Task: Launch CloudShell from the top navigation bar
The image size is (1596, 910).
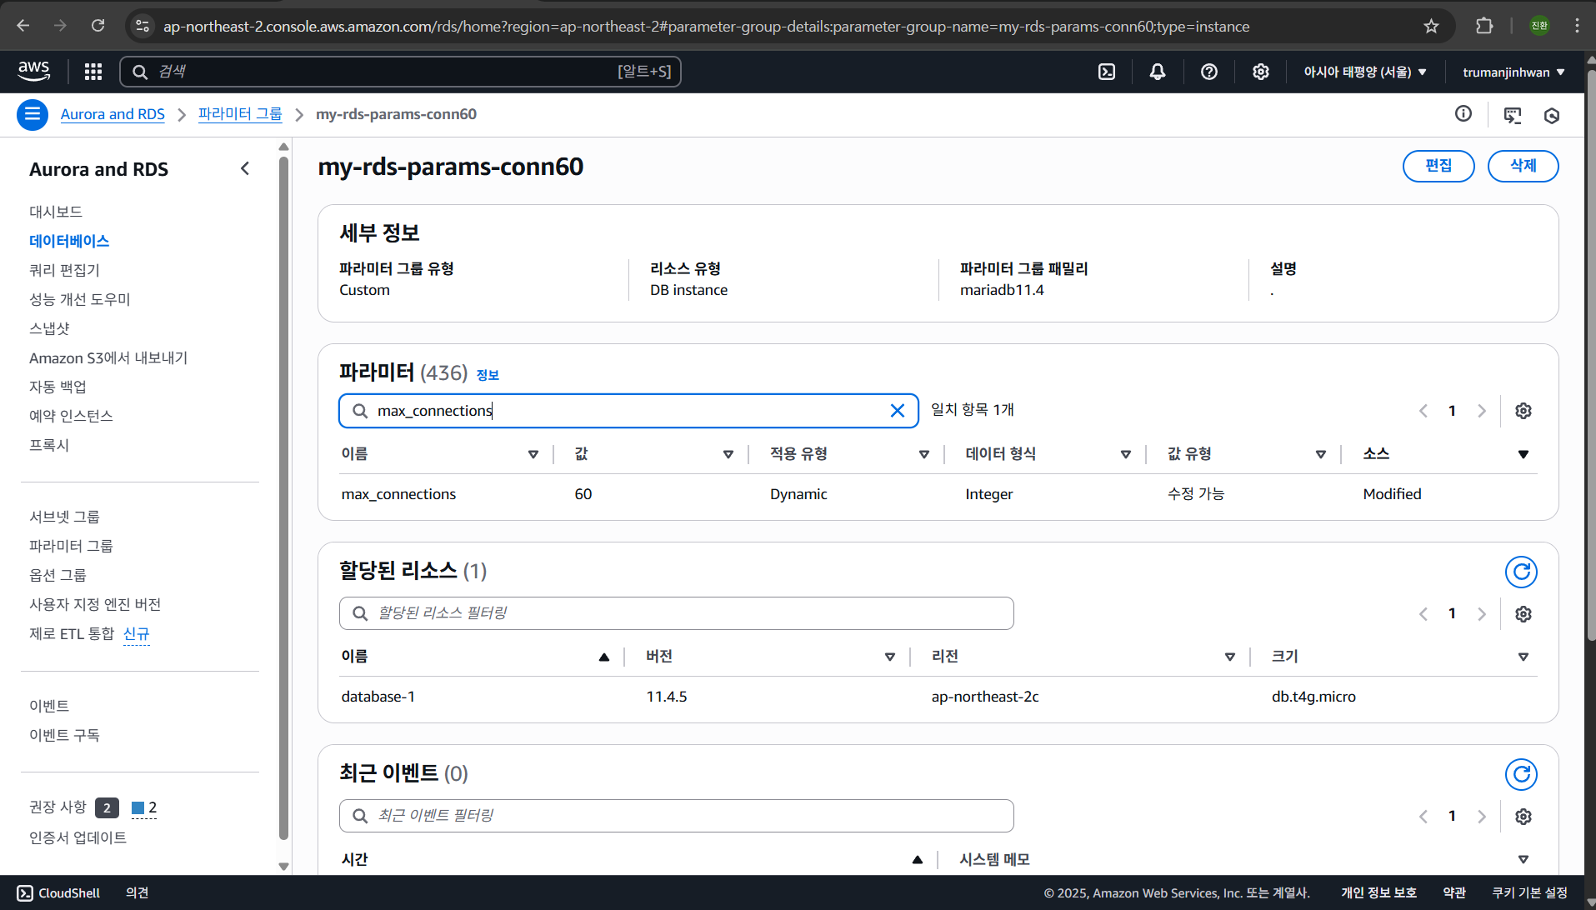Action: click(x=1106, y=72)
